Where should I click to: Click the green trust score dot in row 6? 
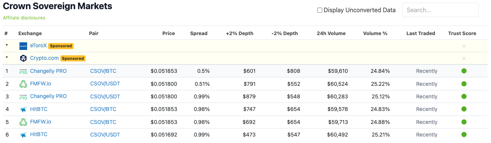464,135
